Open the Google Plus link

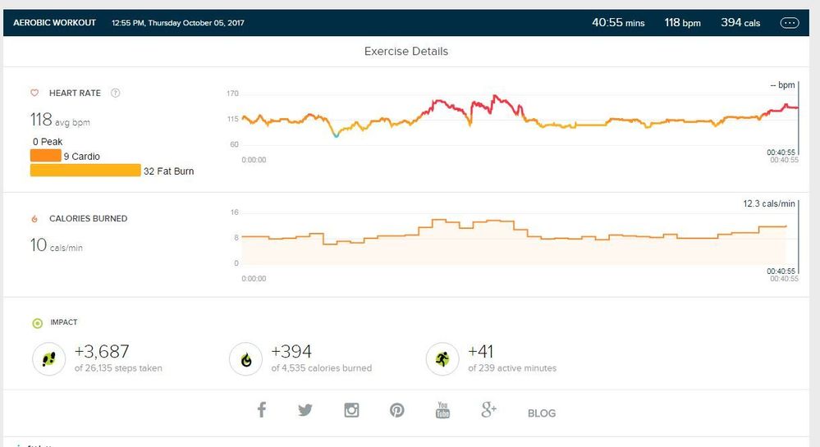(x=489, y=410)
